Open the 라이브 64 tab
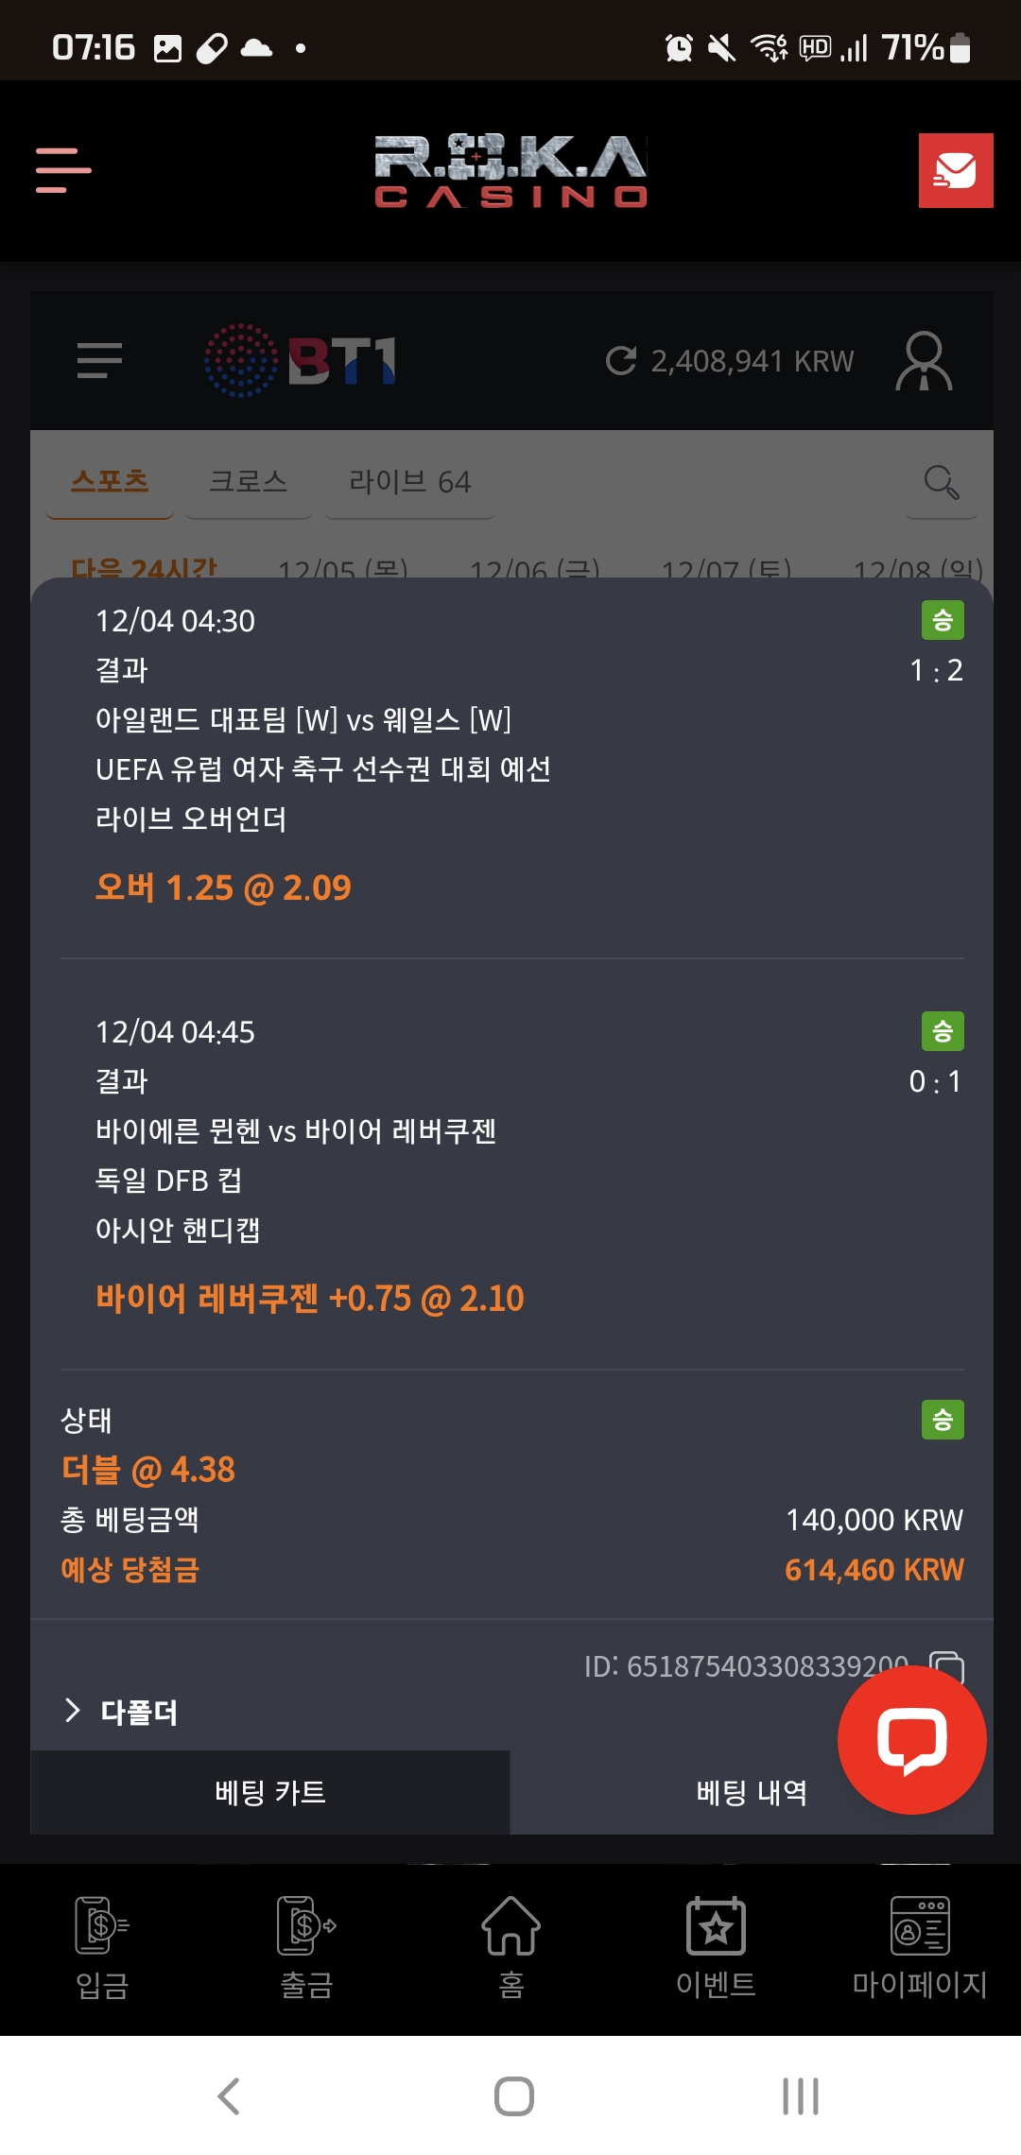The height and width of the screenshot is (2155, 1021). 409,481
